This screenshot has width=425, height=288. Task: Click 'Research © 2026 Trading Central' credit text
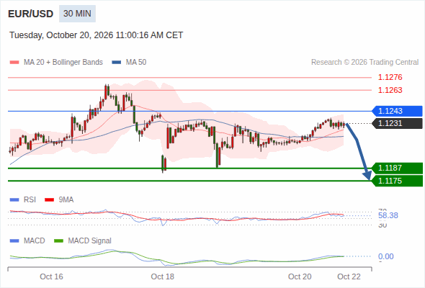[x=364, y=63]
